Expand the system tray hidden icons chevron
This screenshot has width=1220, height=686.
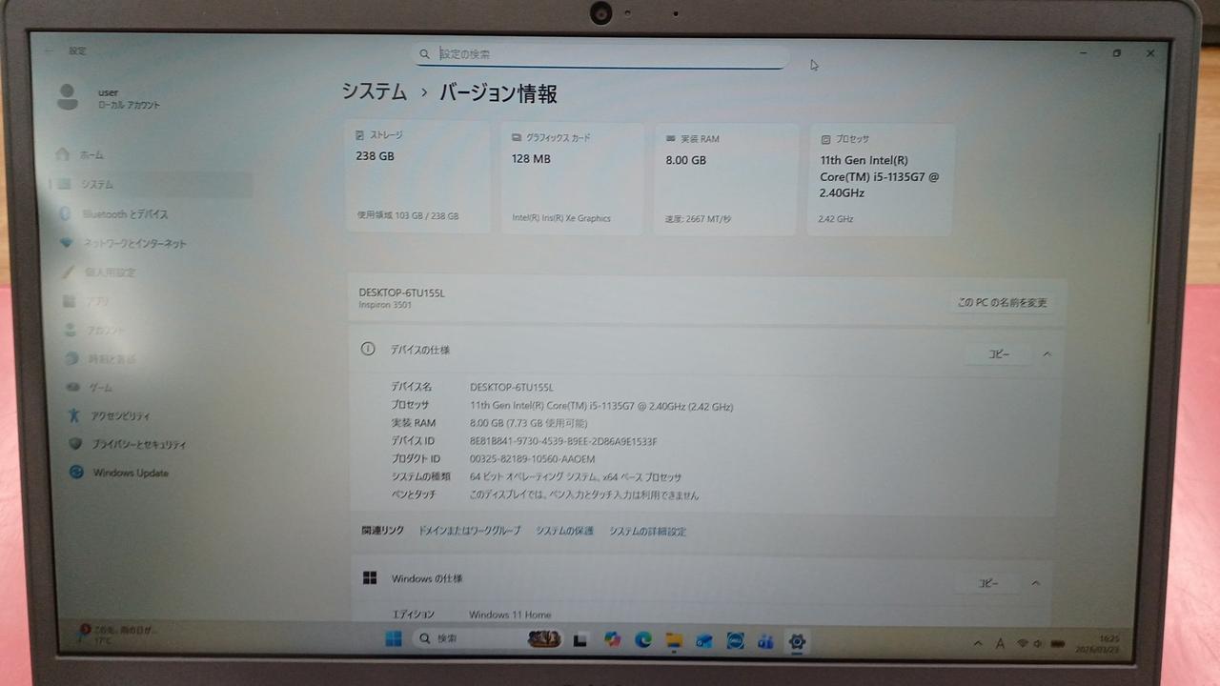click(x=979, y=644)
